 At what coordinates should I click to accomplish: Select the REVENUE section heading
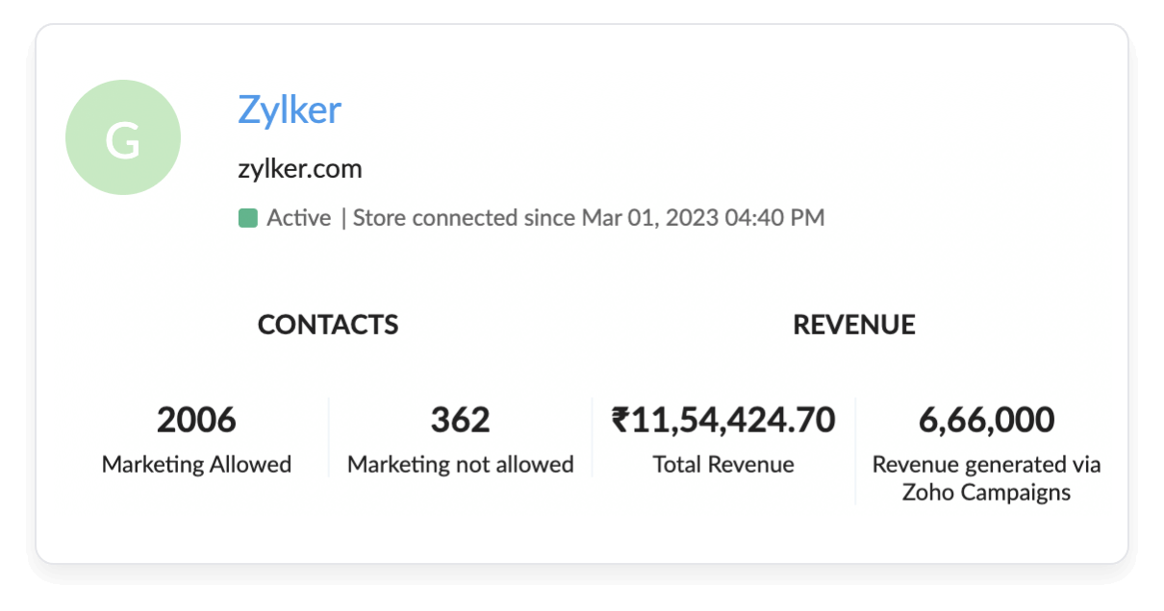point(853,325)
